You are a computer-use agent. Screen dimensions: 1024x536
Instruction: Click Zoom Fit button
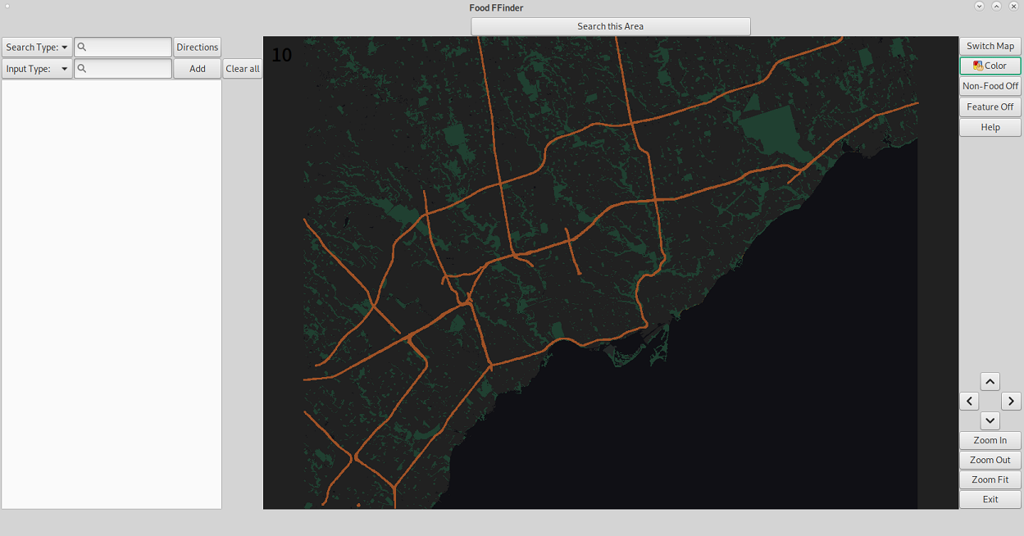(x=990, y=479)
